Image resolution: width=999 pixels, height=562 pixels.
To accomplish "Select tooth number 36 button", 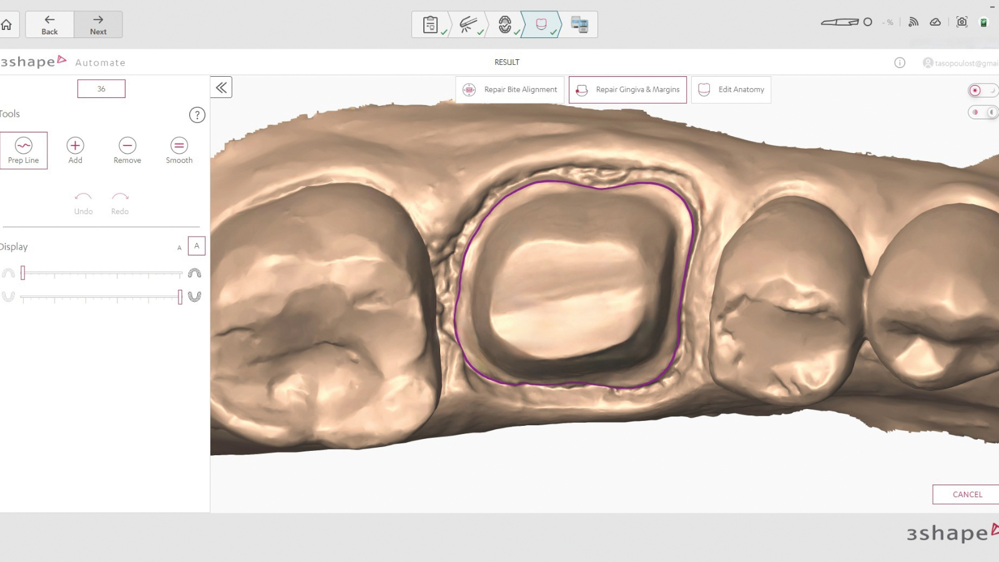I will tap(101, 89).
